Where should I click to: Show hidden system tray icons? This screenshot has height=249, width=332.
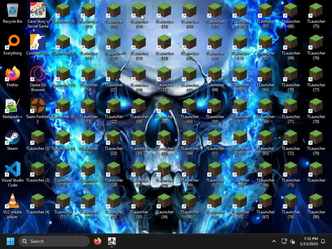point(274,241)
